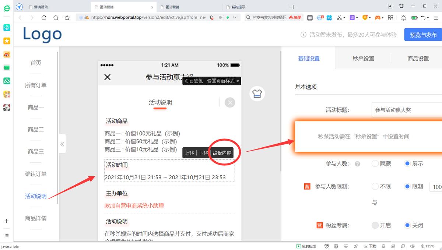Select the screenshot scissors tool in toolbar
This screenshot has height=250, width=442.
click(339, 18)
